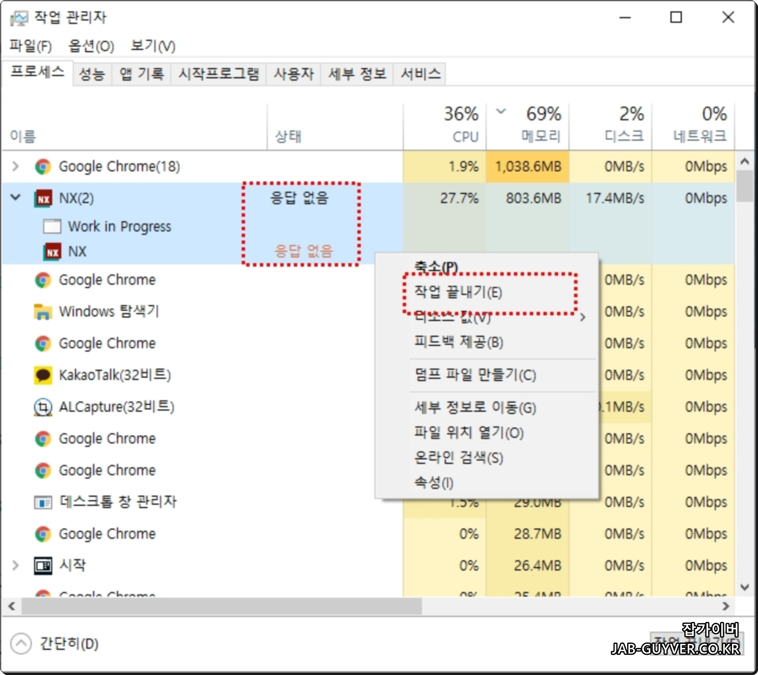
Task: Select the Work in Progress entry
Action: [120, 227]
